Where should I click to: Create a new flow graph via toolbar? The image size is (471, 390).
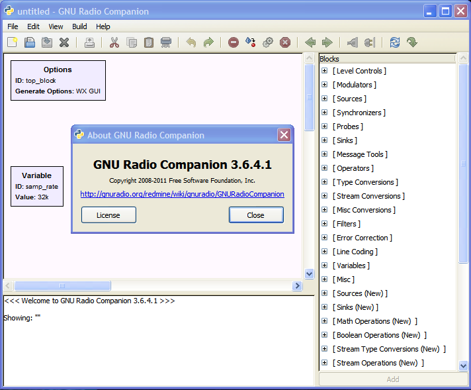coord(13,42)
